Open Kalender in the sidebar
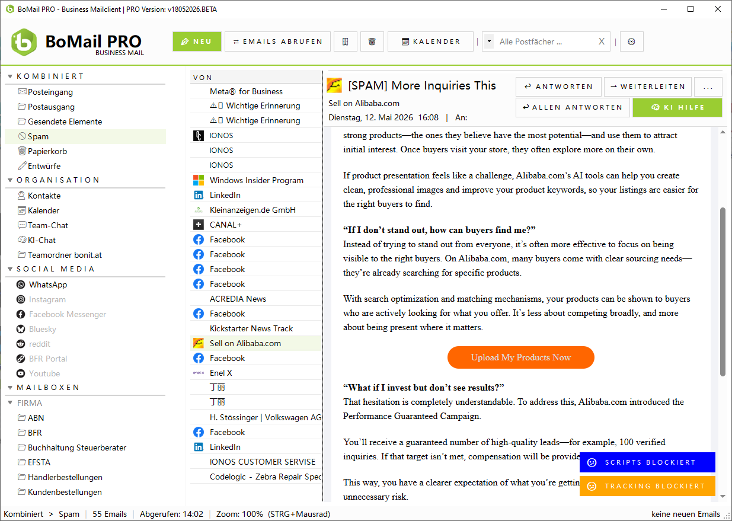This screenshot has height=521, width=732. [x=85, y=210]
